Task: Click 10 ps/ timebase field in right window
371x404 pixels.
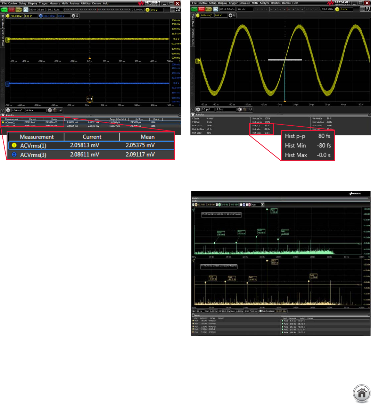Action: pyautogui.click(x=208, y=109)
